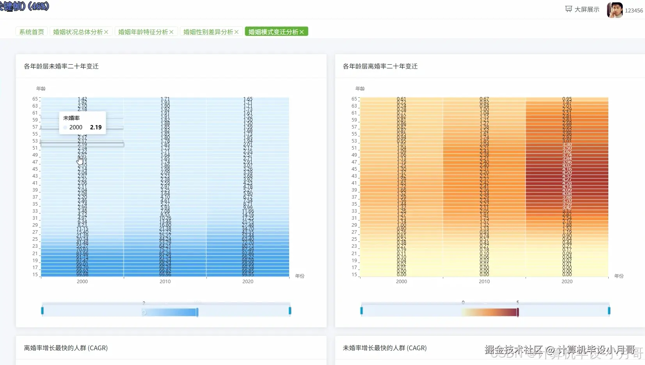This screenshot has height=365, width=645.
Task: Close the 婚姻性别差异分析 tab
Action: click(236, 32)
